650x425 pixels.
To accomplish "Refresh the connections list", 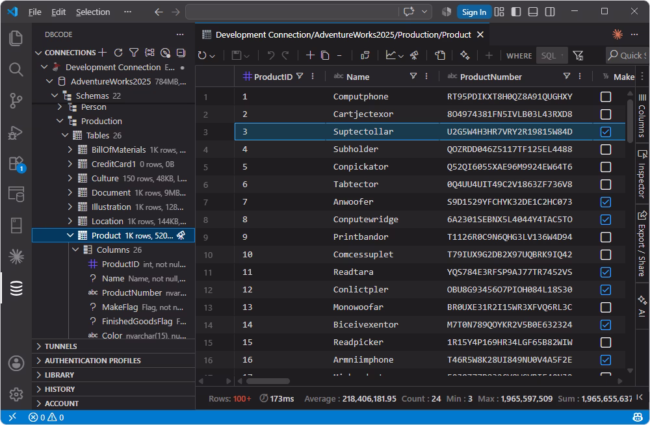I will [118, 53].
